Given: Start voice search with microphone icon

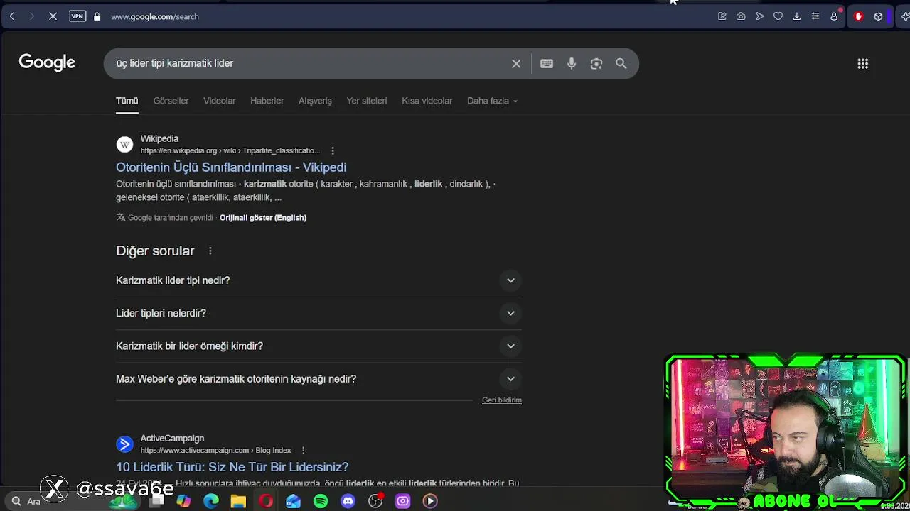Looking at the screenshot, I should click(572, 64).
